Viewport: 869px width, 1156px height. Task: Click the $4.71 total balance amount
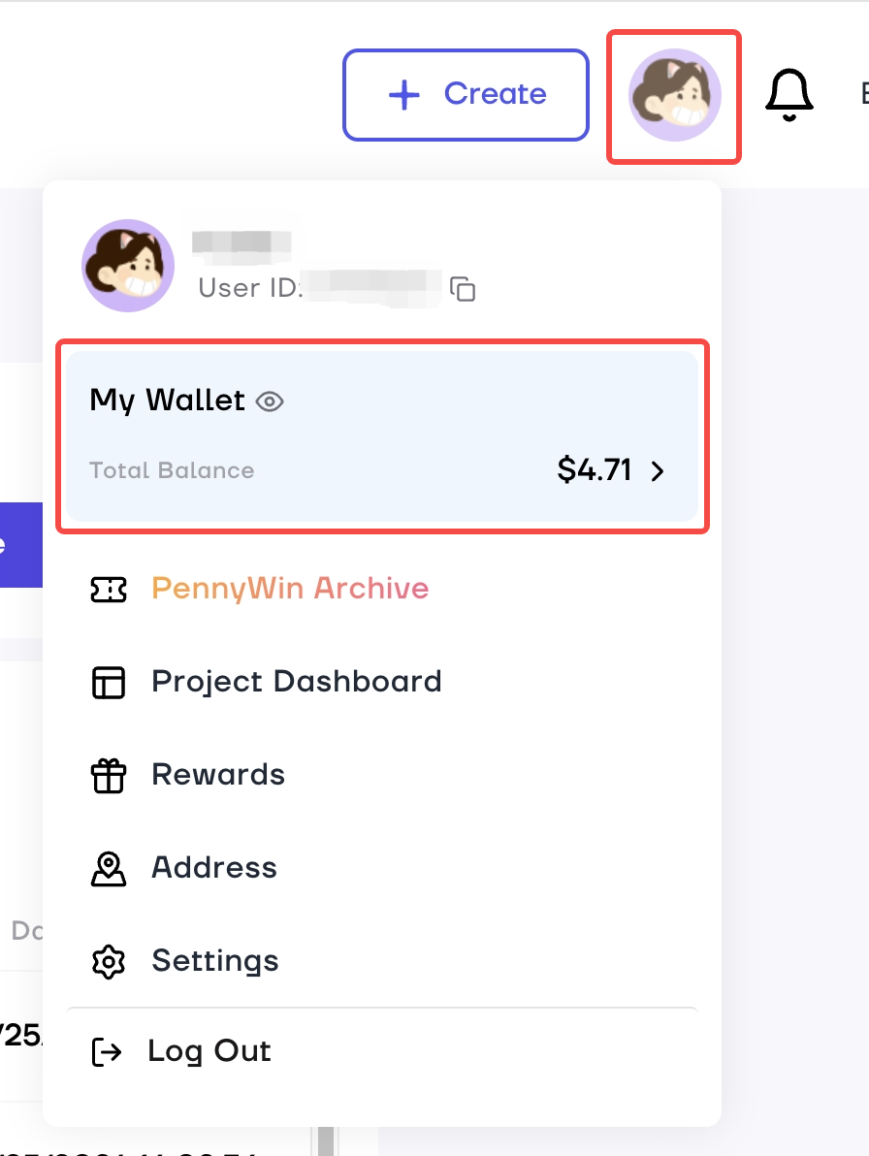click(x=595, y=470)
